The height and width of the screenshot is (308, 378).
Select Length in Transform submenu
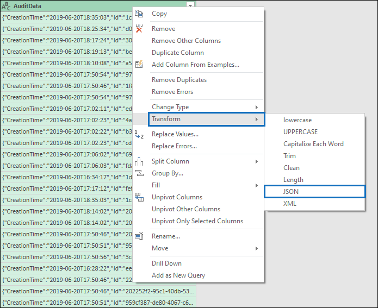pos(314,180)
